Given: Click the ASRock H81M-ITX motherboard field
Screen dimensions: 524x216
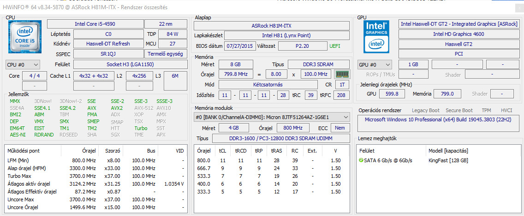Looking at the screenshot, I should (272, 26).
